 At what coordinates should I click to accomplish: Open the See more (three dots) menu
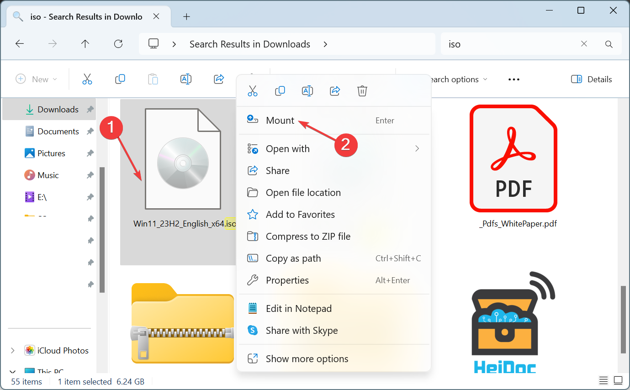click(514, 79)
